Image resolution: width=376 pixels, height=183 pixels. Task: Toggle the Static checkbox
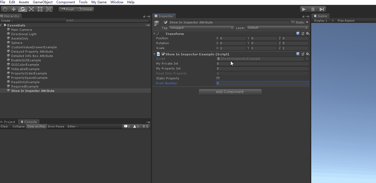pos(293,22)
